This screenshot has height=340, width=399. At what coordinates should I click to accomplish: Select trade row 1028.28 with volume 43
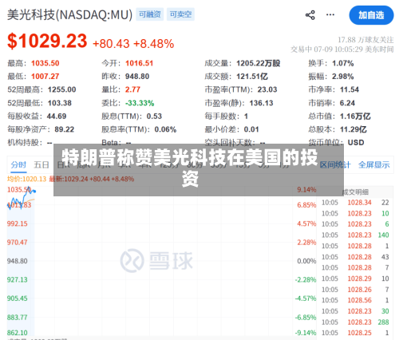click(x=355, y=257)
